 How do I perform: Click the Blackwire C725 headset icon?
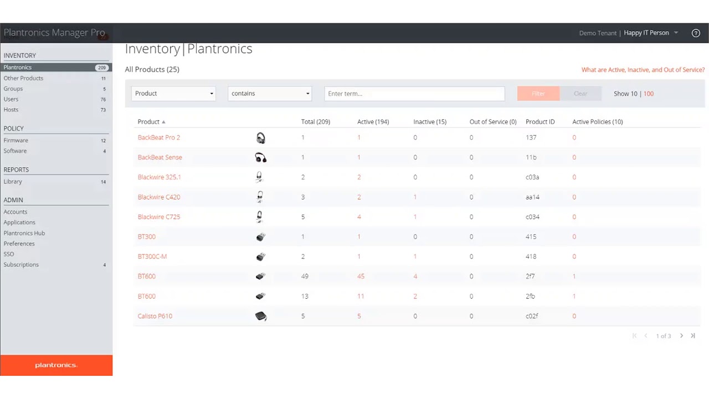point(259,217)
